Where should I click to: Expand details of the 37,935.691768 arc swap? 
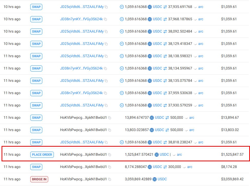coord(122,7)
